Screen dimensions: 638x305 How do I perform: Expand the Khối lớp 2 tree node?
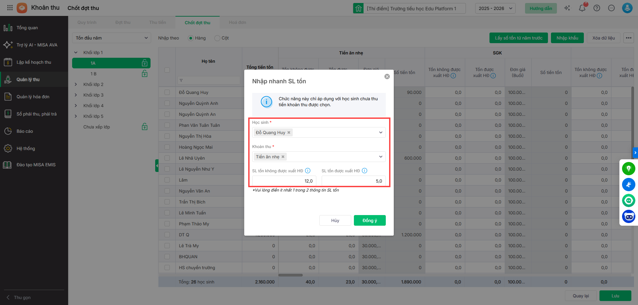point(76,84)
